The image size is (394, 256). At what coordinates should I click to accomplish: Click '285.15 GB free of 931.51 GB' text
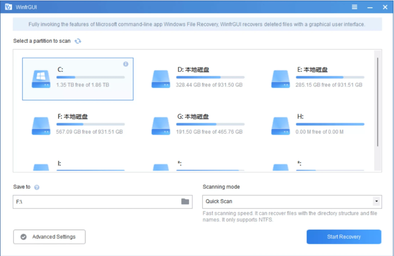[x=329, y=85]
